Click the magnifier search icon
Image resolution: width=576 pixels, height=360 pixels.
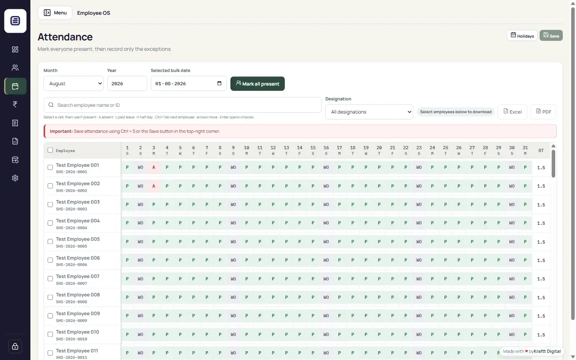pos(51,105)
